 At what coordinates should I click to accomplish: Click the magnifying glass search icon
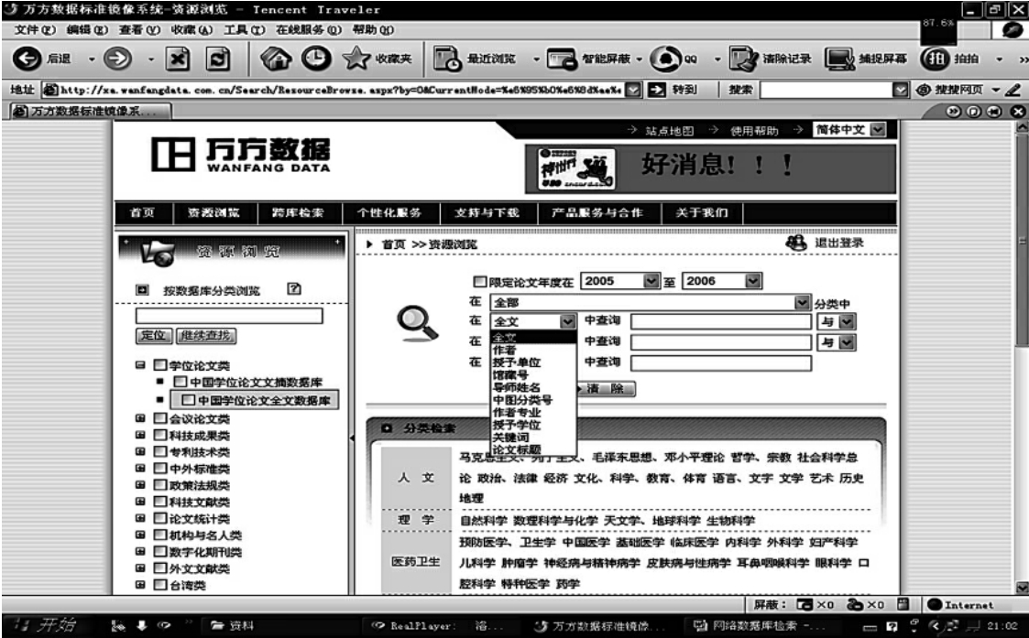click(x=417, y=324)
